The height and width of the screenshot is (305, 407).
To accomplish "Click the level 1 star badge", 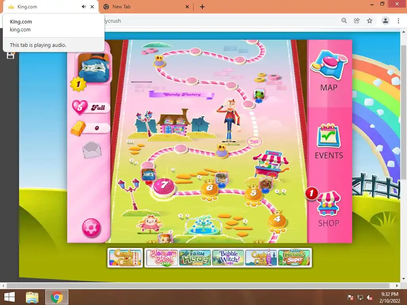I will click(x=78, y=84).
